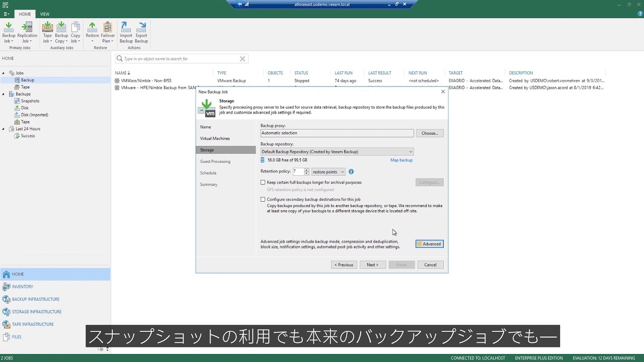Sort by the TARGET column header
This screenshot has width=644, height=362.
[456, 73]
